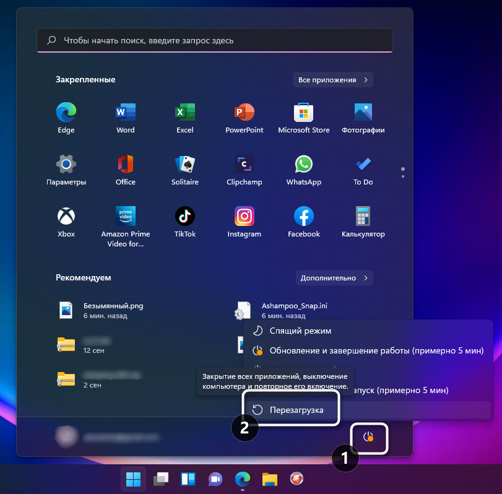Open Калькулятор app
502x494 pixels.
point(363,220)
